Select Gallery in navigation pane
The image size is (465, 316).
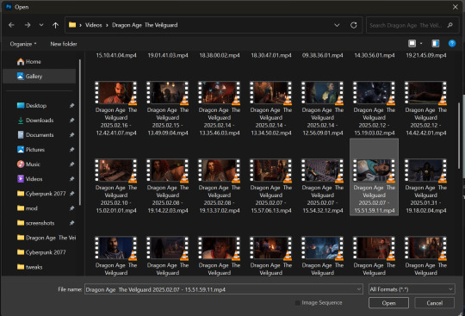click(x=39, y=77)
